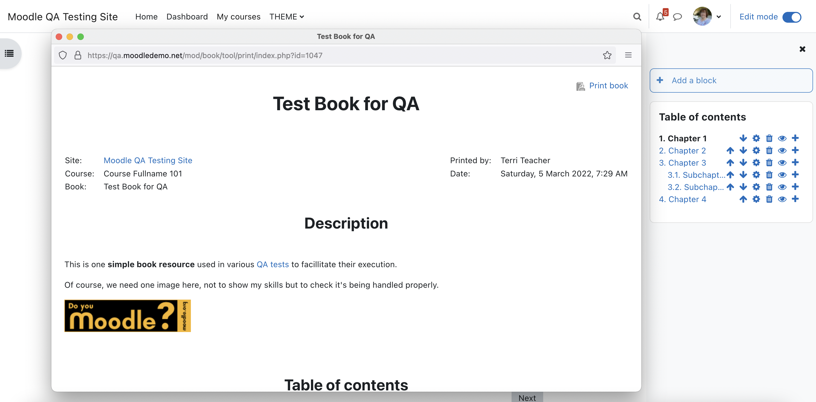The height and width of the screenshot is (402, 816).
Task: Move Chapter 3 down
Action: 743,163
